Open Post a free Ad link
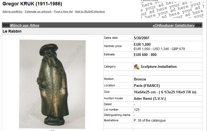This screenshot has width=207, height=131. coord(63,12)
